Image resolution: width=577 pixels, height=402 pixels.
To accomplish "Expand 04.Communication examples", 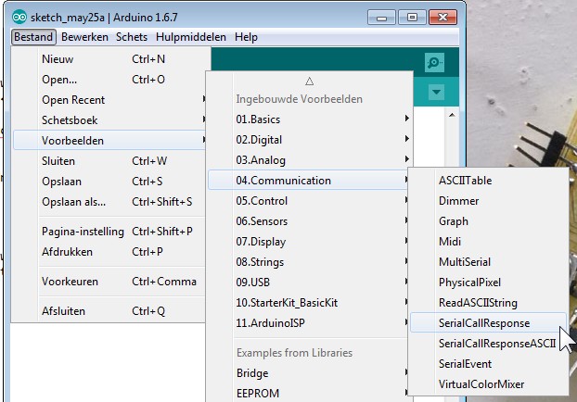I will pyautogui.click(x=310, y=181).
